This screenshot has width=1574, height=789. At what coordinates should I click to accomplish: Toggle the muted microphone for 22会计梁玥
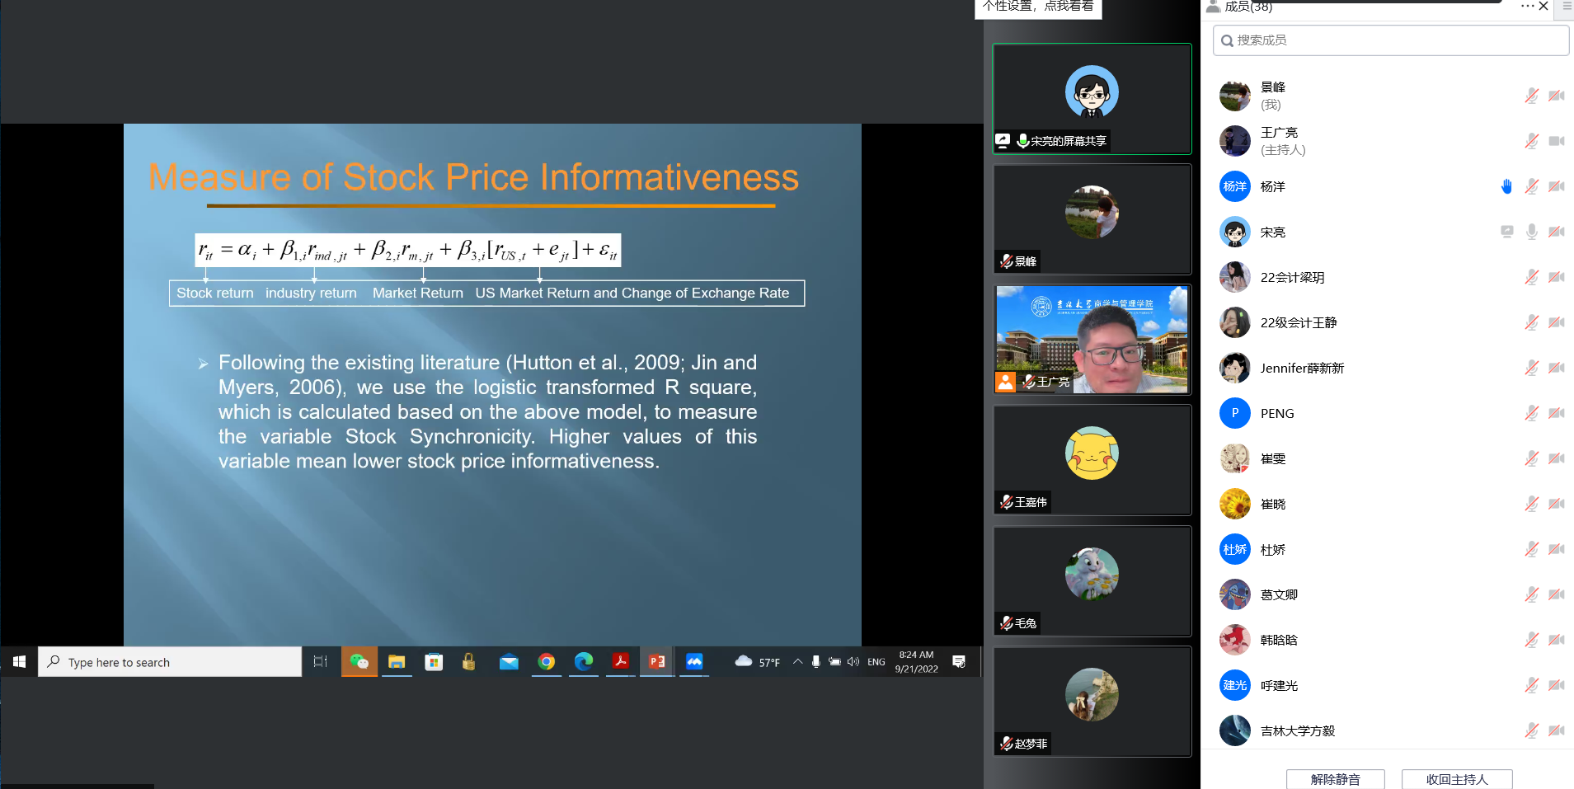click(x=1531, y=277)
